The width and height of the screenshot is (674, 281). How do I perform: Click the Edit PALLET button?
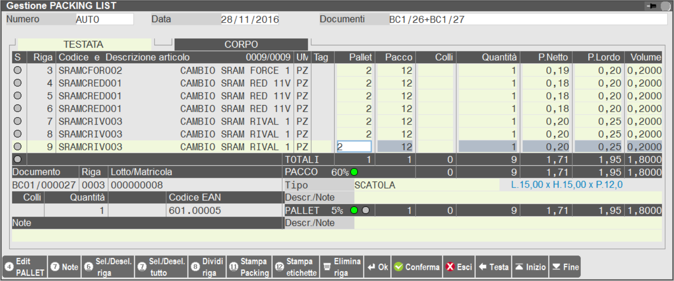click(24, 267)
